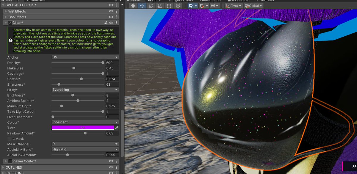This screenshot has height=174, width=357.
Task: Select the combined Transform tool
Action: tap(178, 6)
